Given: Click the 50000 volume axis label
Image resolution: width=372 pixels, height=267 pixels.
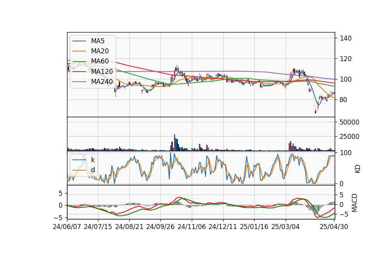Looking at the screenshot, I should [x=349, y=123].
